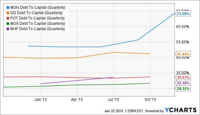
Task: Select the BHP Debt To Capital legend label
Action: [37, 29]
